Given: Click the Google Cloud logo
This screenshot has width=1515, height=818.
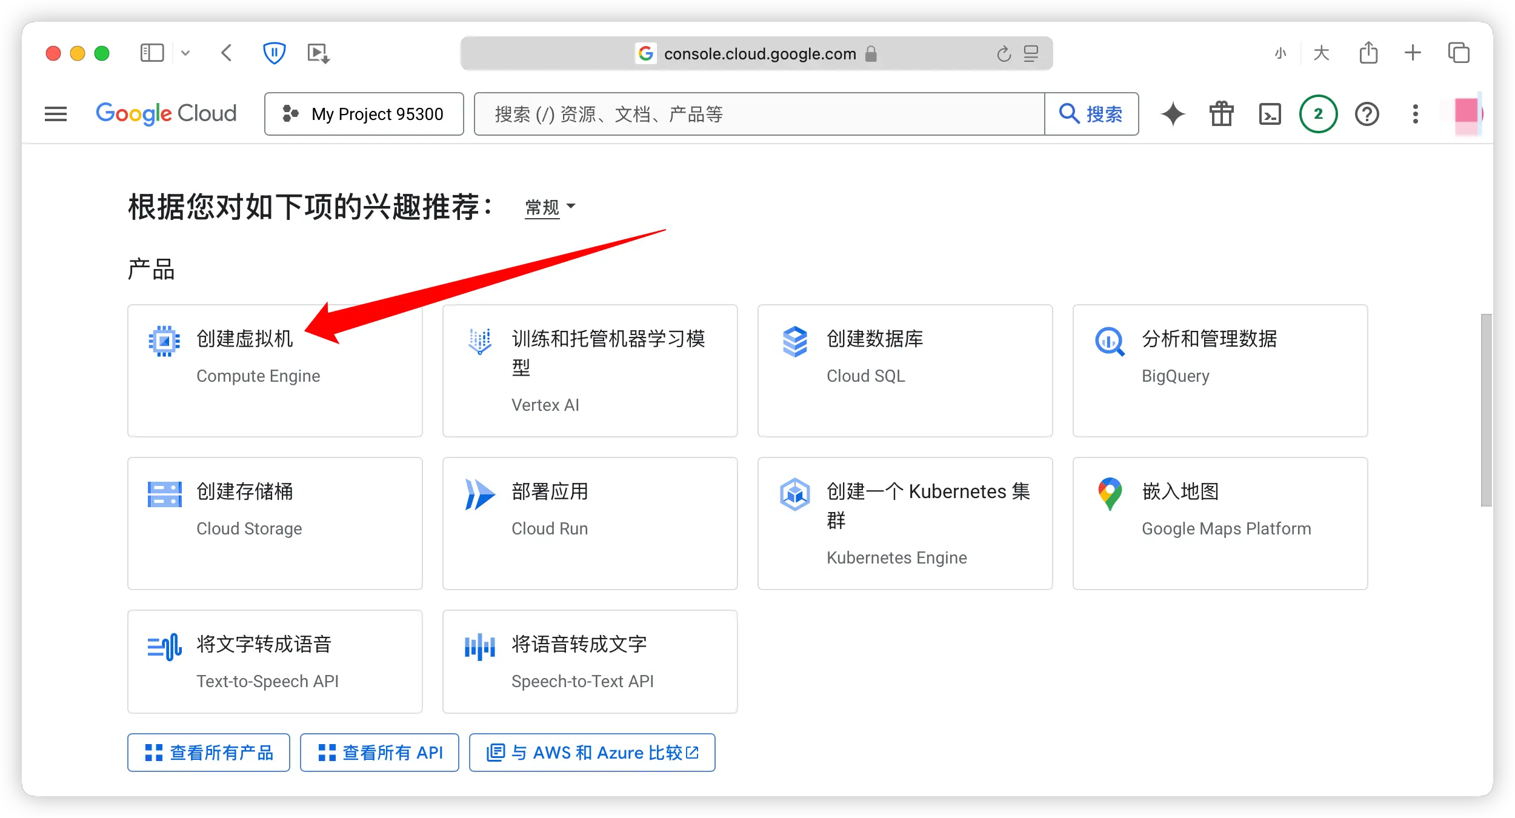Looking at the screenshot, I should point(166,113).
